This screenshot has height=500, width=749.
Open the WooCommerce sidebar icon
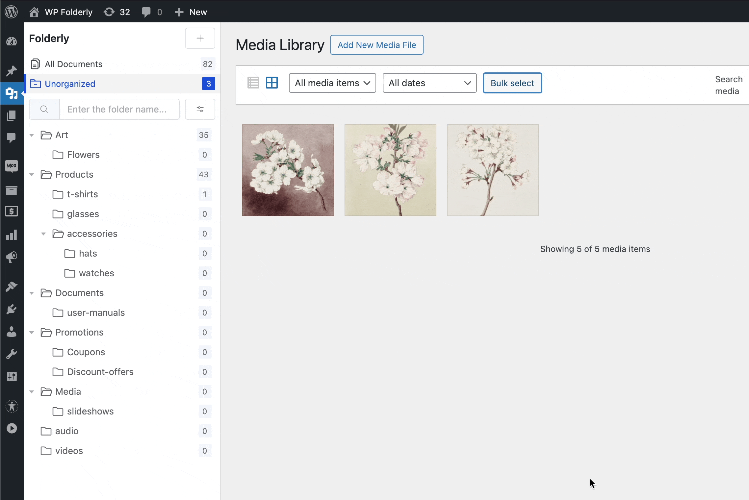(x=12, y=166)
